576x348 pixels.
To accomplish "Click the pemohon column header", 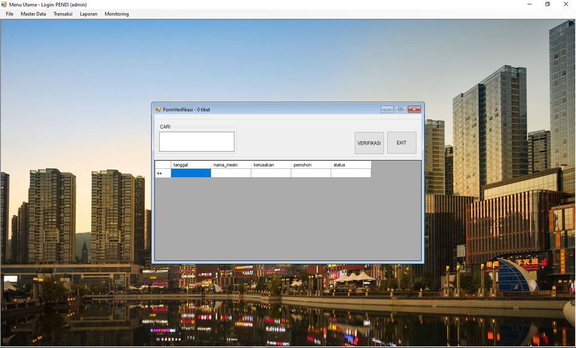I will pyautogui.click(x=310, y=165).
